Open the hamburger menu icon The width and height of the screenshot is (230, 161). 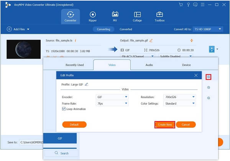tap(202, 5)
